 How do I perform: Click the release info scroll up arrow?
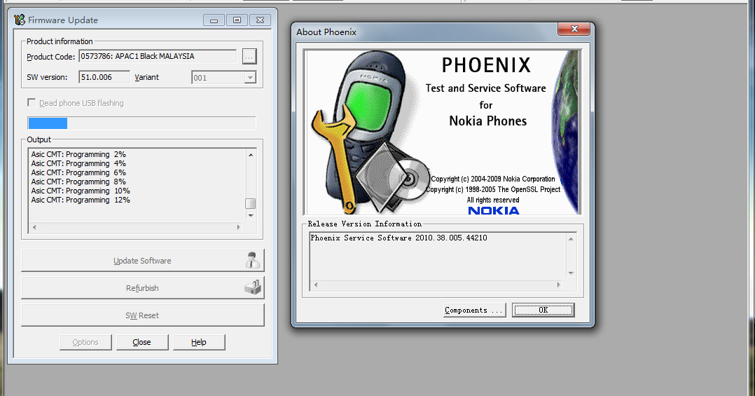[571, 239]
